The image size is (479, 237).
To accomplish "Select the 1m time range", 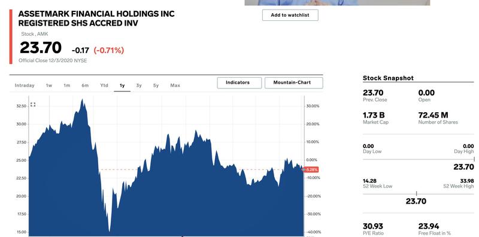I will (67, 85).
